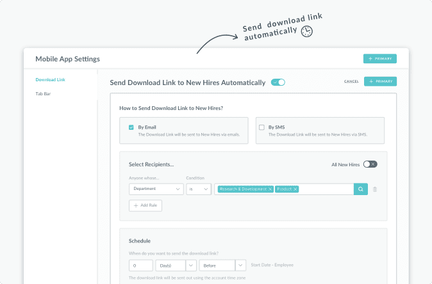Click plus icon in Add Rule button
Image resolution: width=432 pixels, height=284 pixels.
click(135, 205)
